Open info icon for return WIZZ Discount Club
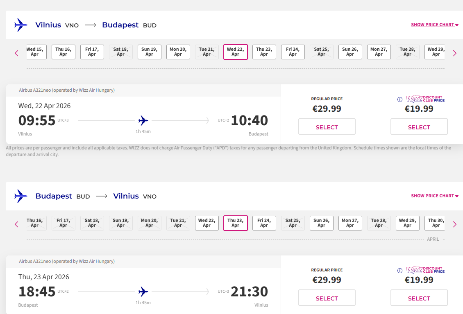This screenshot has height=314, width=463. [400, 271]
